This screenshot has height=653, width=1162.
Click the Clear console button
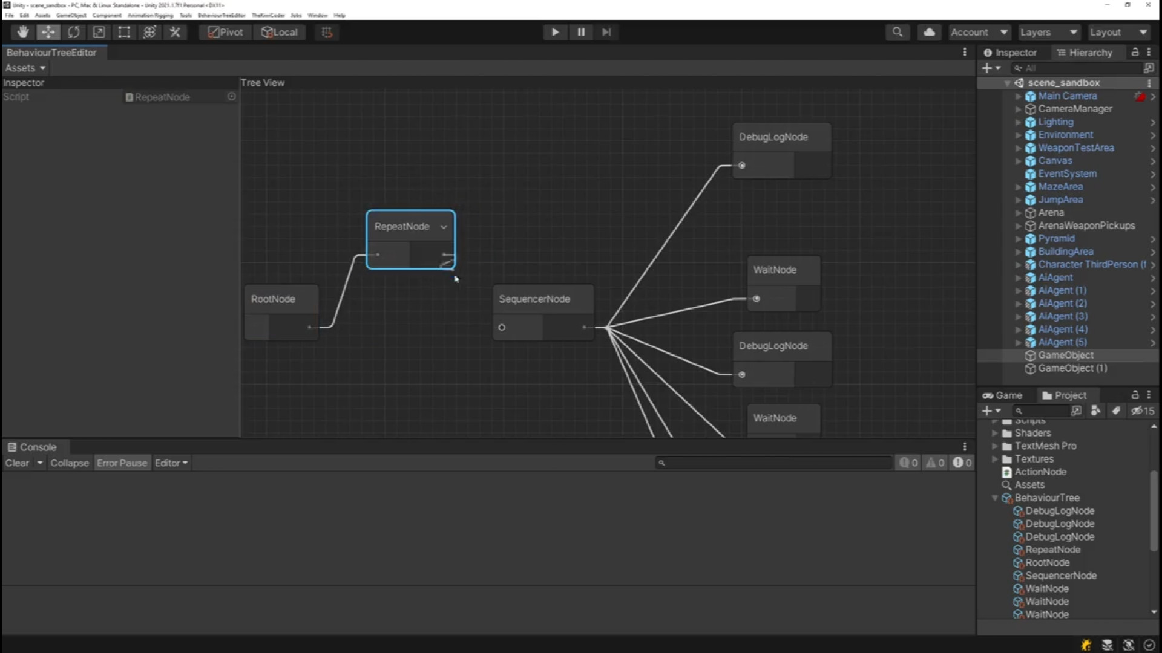[17, 463]
